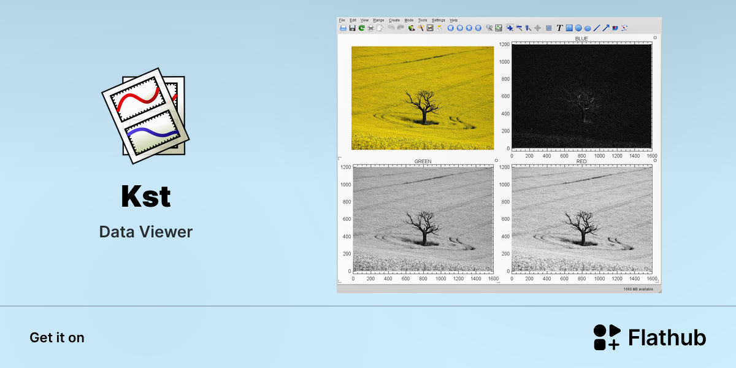Open the Tools menu
Screen dimensions: 736x368
(x=423, y=20)
